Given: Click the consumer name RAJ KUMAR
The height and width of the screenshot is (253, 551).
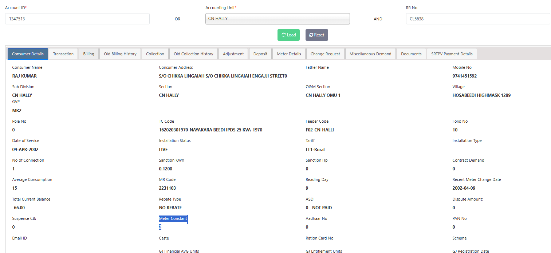Looking at the screenshot, I should [x=24, y=76].
